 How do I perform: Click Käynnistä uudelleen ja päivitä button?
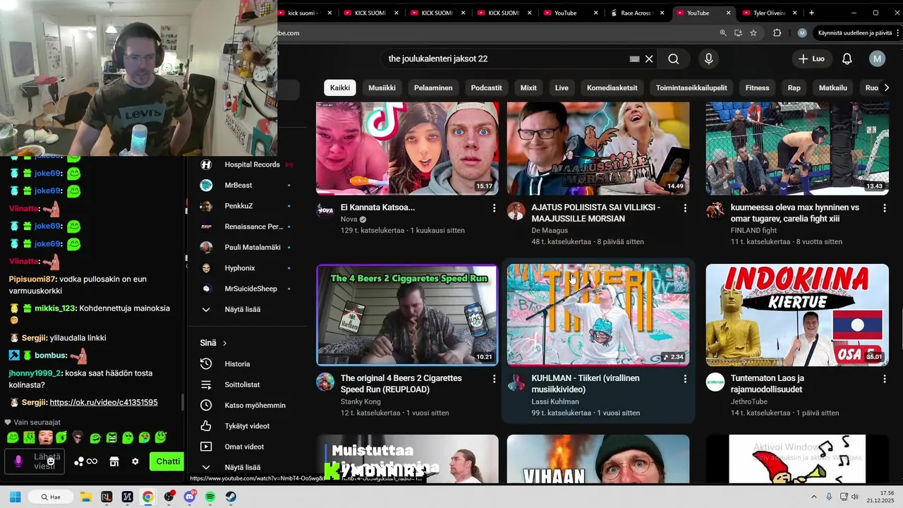click(854, 33)
